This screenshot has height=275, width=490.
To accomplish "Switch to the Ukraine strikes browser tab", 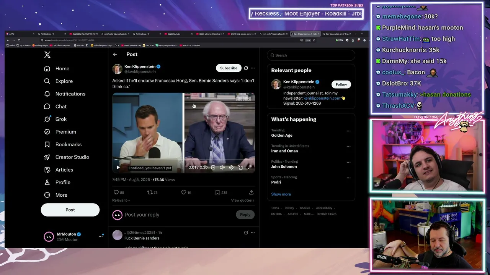I will click(211, 34).
